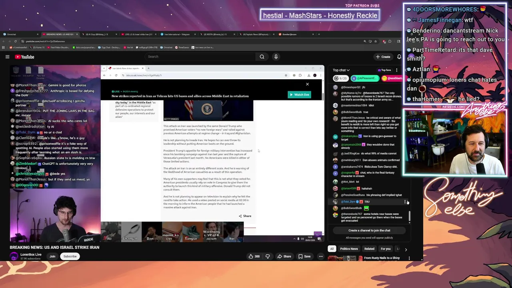Bookmark the BBC page with star
The image size is (512, 288).
[286, 75]
